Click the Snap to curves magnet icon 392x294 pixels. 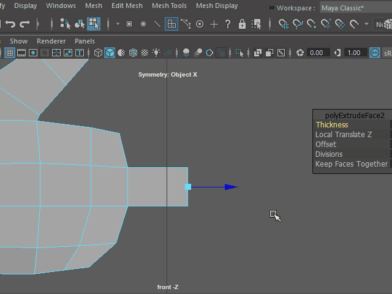[298, 24]
